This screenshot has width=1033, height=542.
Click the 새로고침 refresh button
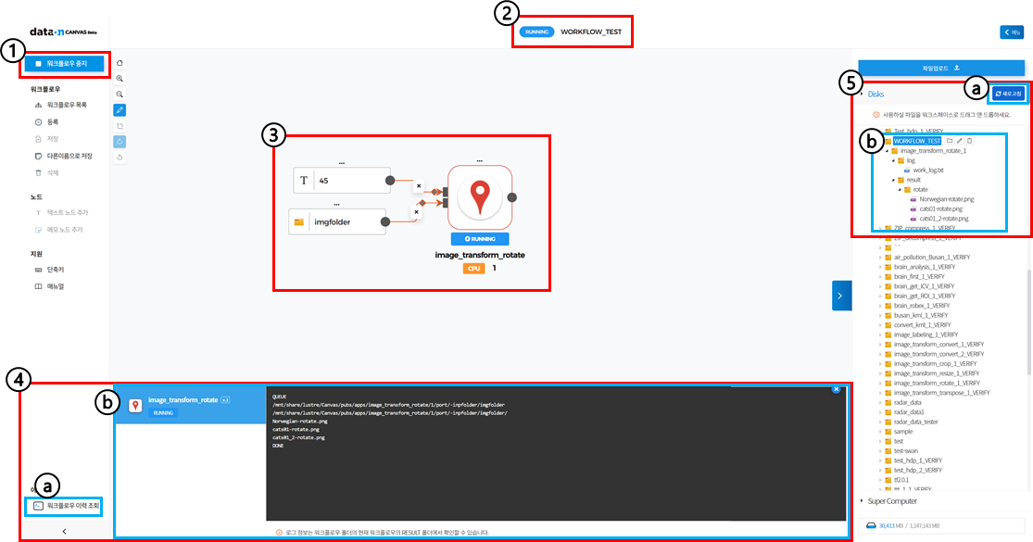point(1008,94)
